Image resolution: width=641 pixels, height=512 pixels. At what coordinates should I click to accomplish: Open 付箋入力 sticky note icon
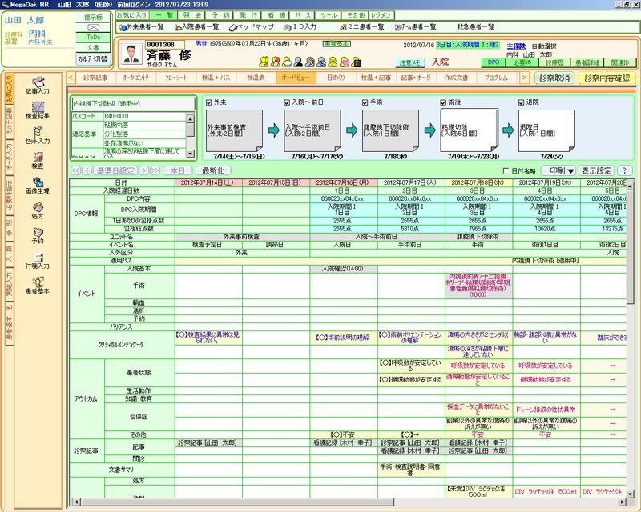[x=37, y=260]
